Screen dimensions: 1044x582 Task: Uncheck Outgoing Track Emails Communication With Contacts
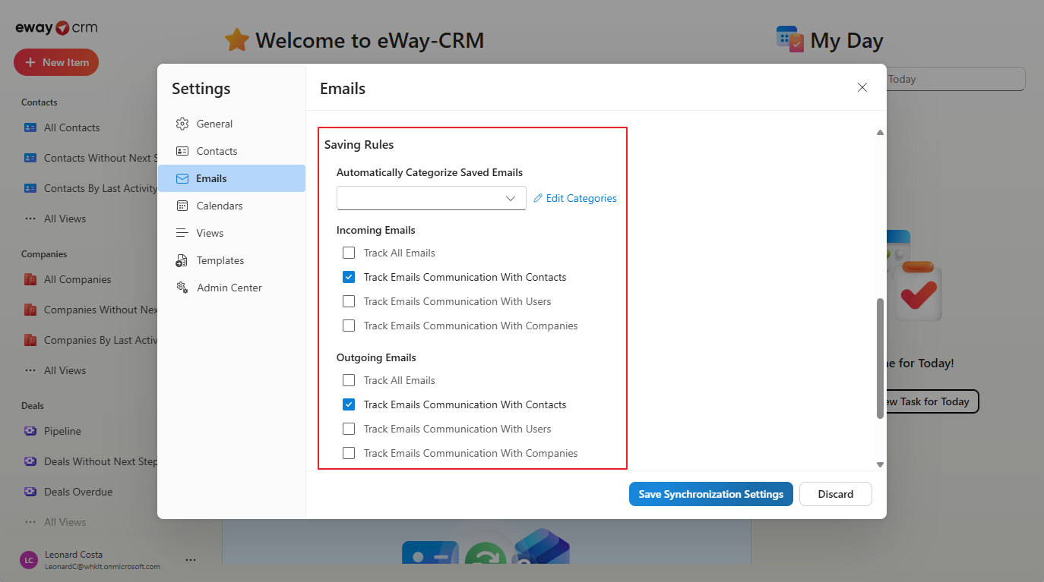tap(349, 404)
